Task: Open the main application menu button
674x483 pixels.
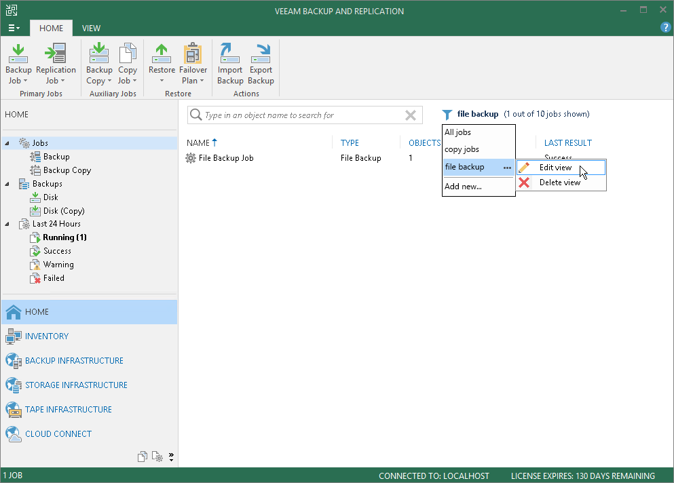Action: point(14,28)
